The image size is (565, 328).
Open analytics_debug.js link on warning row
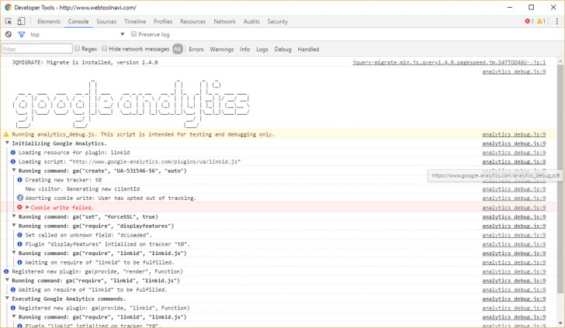click(514, 134)
